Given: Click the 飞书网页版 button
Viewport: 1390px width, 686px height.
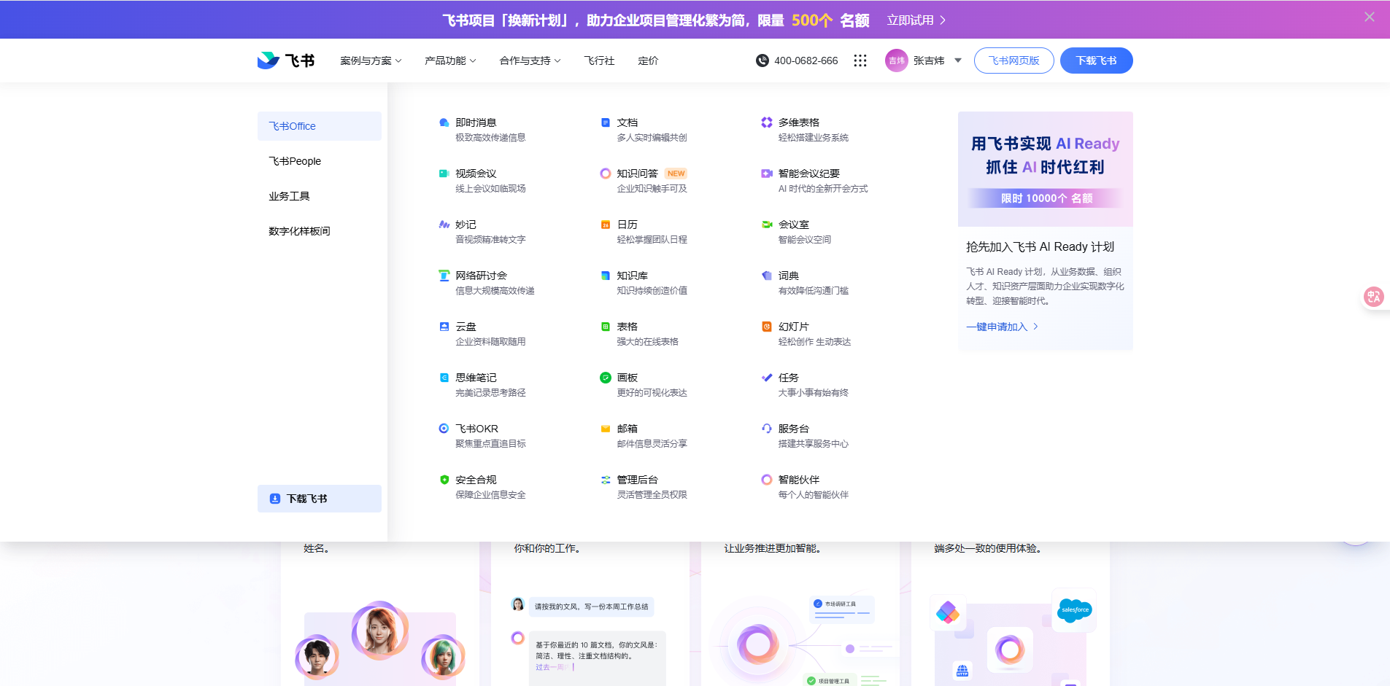Looking at the screenshot, I should [1014, 61].
